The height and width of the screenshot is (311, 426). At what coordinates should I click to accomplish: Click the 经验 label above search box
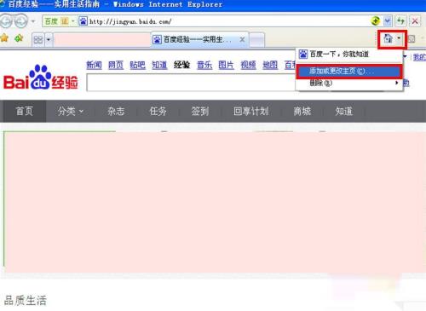pyautogui.click(x=181, y=65)
